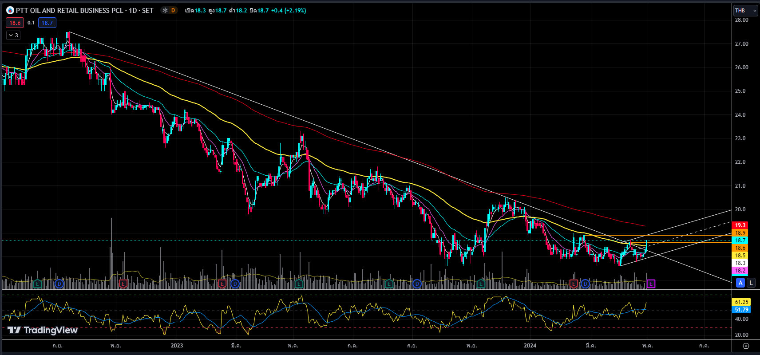Click the high price สูง18.7 value
760x355 pixels.
point(218,10)
